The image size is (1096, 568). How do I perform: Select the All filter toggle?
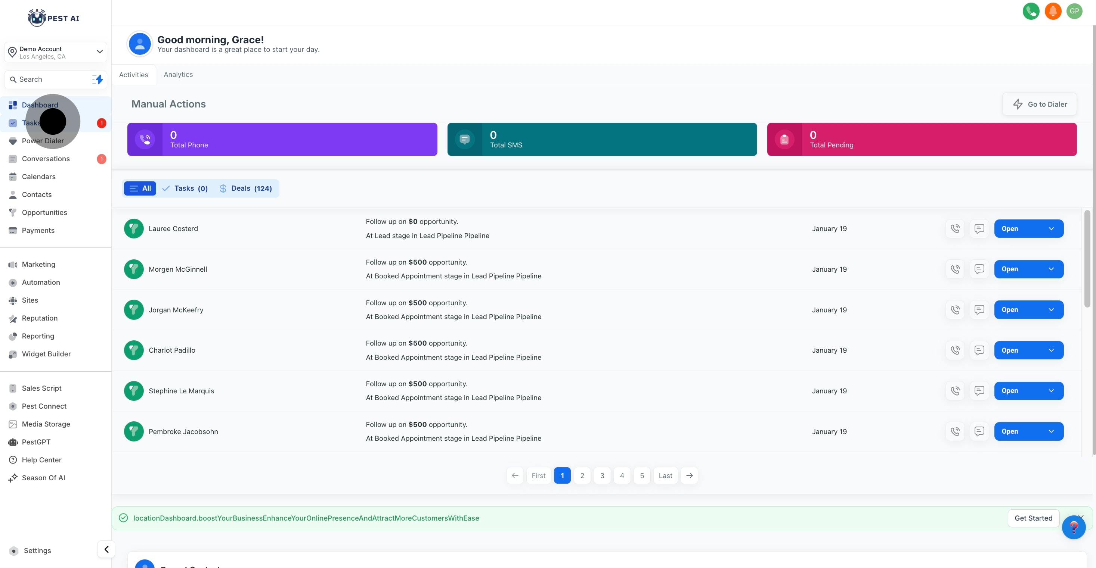140,188
